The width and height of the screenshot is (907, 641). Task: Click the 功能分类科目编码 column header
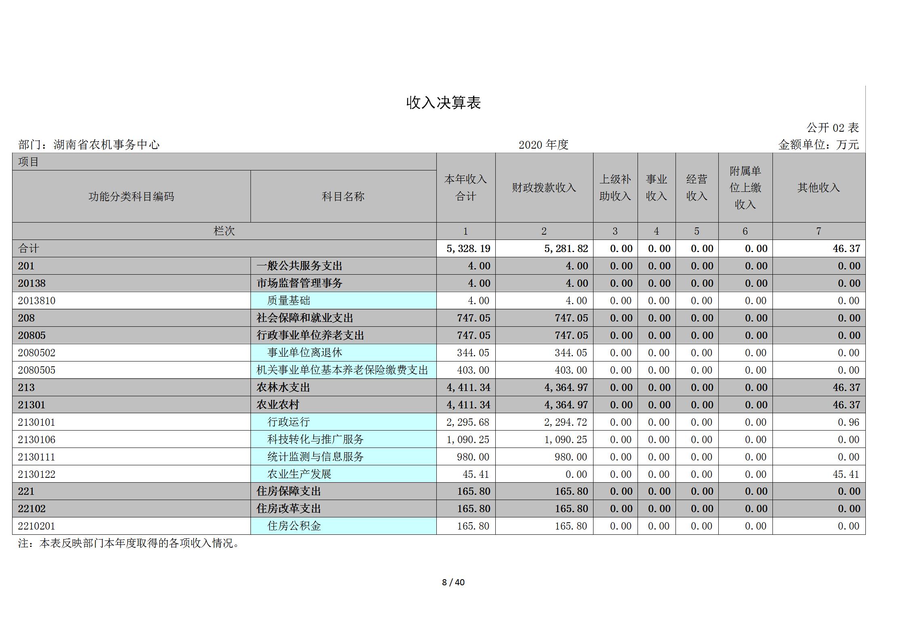(131, 196)
